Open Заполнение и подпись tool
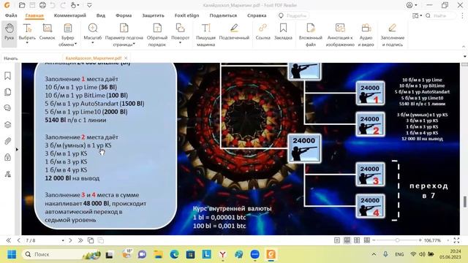The image size is (468, 263). coord(393,34)
